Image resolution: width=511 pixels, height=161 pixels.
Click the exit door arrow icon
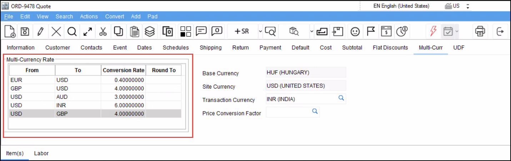coord(500,32)
